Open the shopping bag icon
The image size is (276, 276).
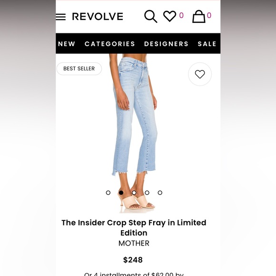[199, 16]
